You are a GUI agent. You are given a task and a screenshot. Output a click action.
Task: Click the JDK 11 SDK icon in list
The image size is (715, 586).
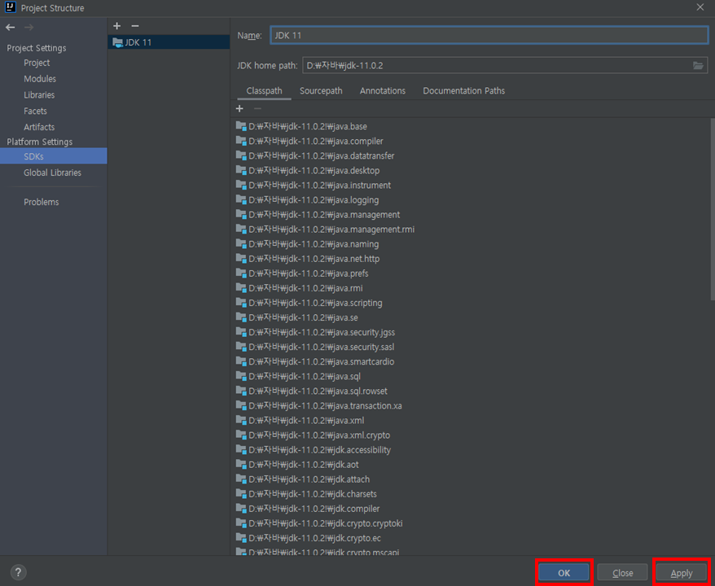[x=117, y=42]
